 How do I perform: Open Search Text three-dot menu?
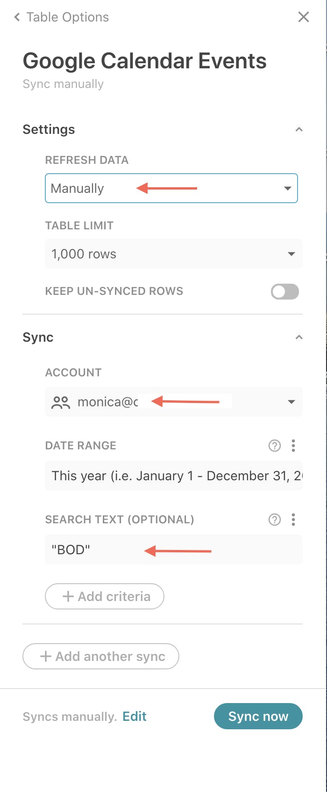click(293, 520)
